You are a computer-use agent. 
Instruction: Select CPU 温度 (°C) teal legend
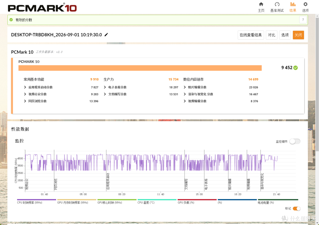pos(157,201)
